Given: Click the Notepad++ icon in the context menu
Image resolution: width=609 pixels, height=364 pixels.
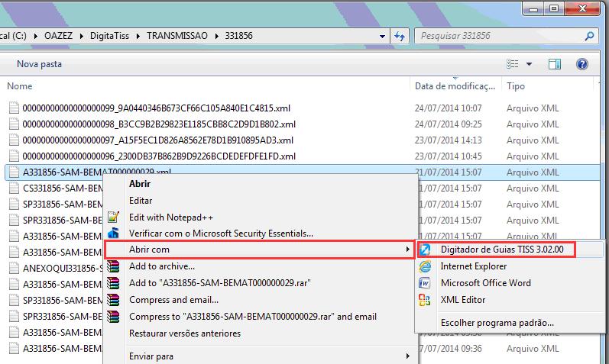Looking at the screenshot, I should (113, 217).
